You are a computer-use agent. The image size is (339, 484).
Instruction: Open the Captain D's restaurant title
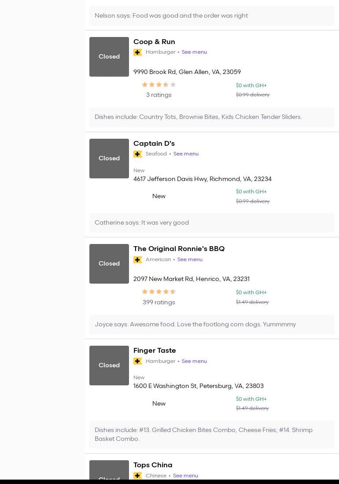click(x=154, y=144)
